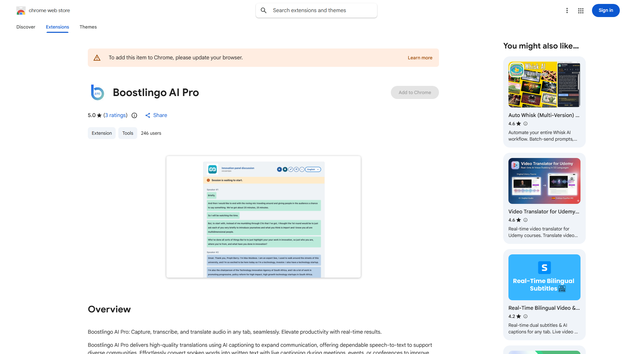The image size is (629, 354).
Task: Click the search magnifier icon
Action: 264,10
